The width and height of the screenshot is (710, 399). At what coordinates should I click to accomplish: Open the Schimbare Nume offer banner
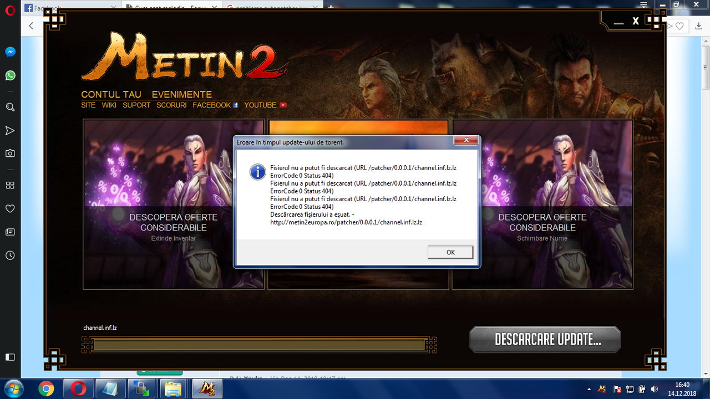(x=542, y=204)
